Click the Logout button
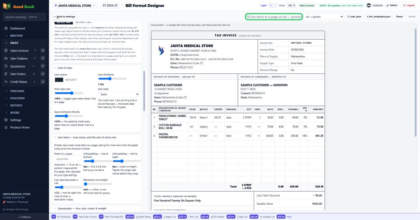The width and height of the screenshot is (420, 220). click(x=409, y=5)
